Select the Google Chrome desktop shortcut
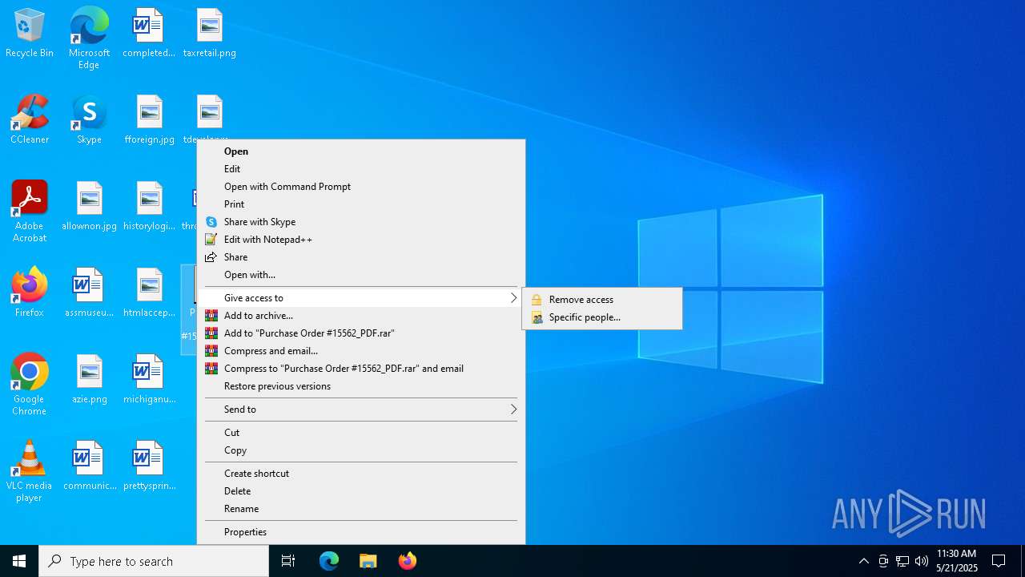The width and height of the screenshot is (1025, 577). [30, 385]
